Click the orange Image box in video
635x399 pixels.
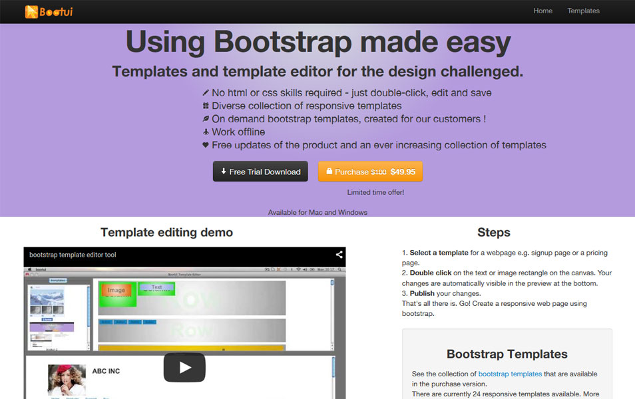coord(116,290)
